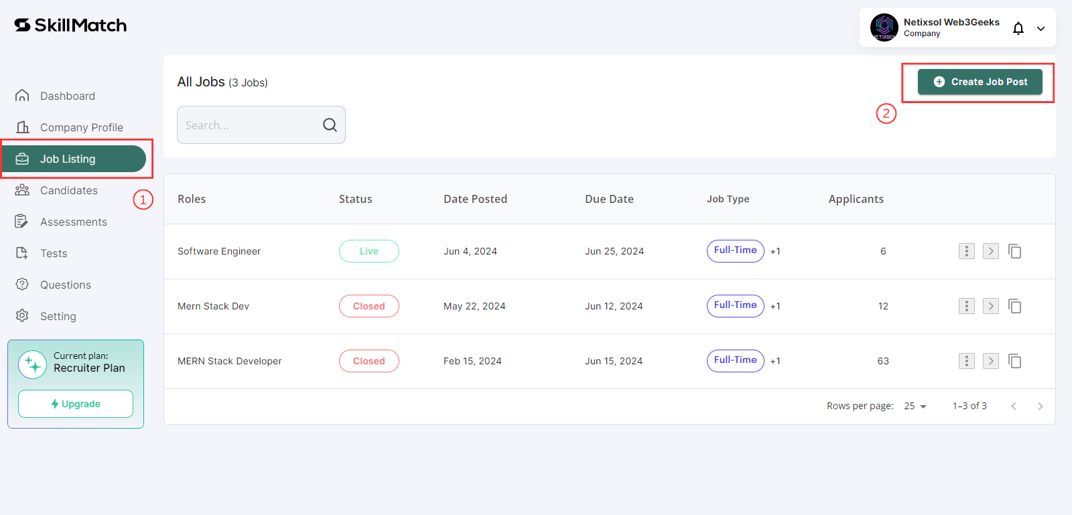Open Mern Stack Dev details arrow
Screen dimensions: 1072x515
[991, 306]
